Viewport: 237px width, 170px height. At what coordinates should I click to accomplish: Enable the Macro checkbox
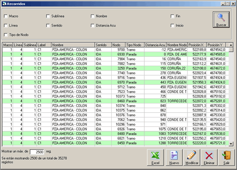pos(6,16)
